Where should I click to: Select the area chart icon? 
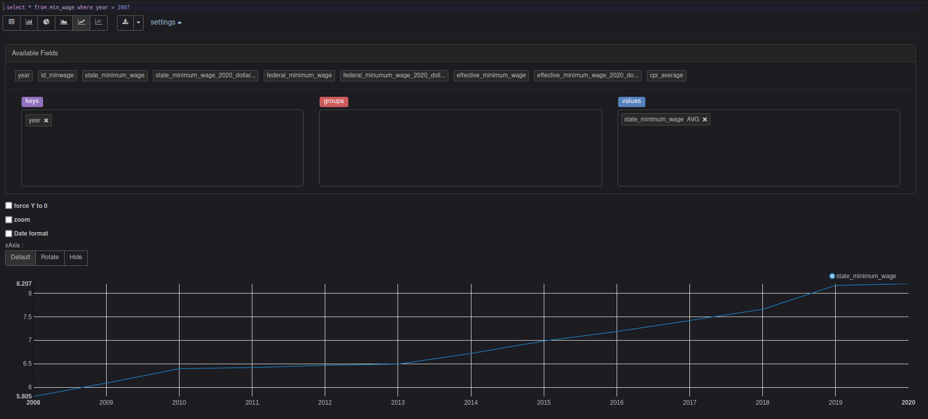pyautogui.click(x=64, y=23)
